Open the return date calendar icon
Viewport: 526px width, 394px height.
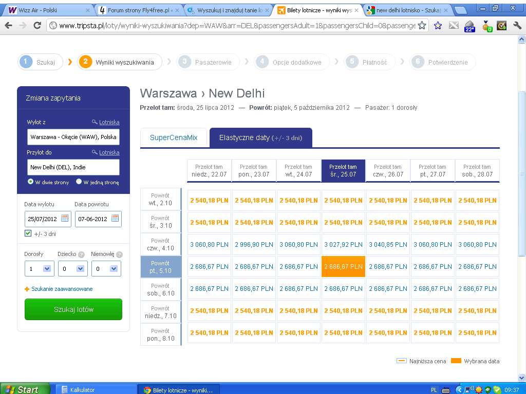(x=115, y=219)
